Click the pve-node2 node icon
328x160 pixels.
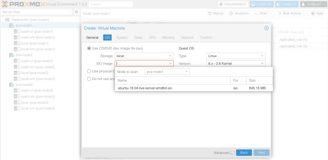tap(12, 55)
